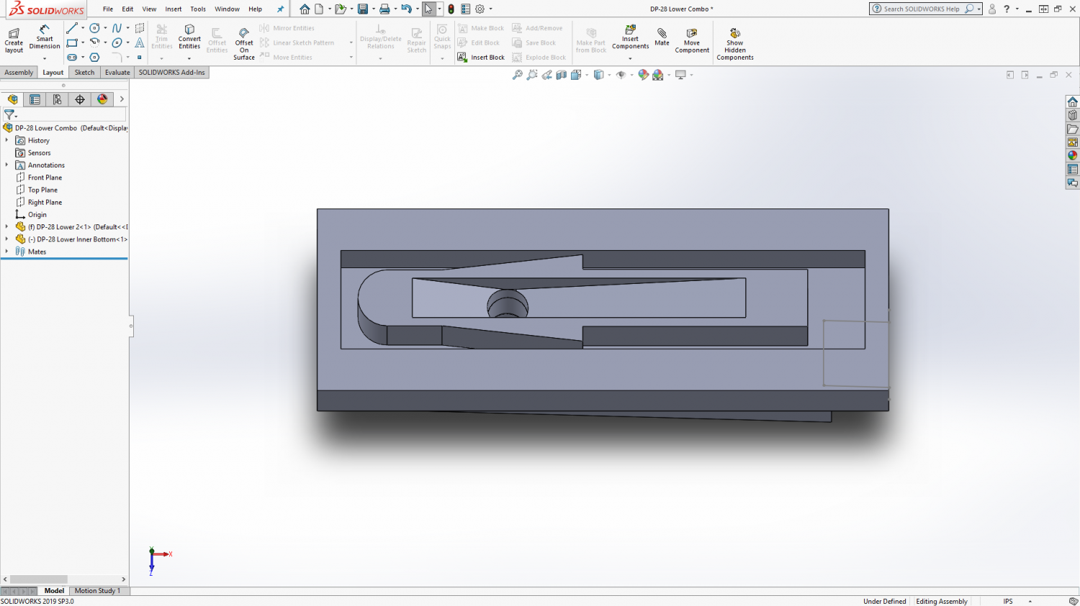Switch to the Evaluate tab
This screenshot has height=606, width=1080.
pyautogui.click(x=117, y=73)
